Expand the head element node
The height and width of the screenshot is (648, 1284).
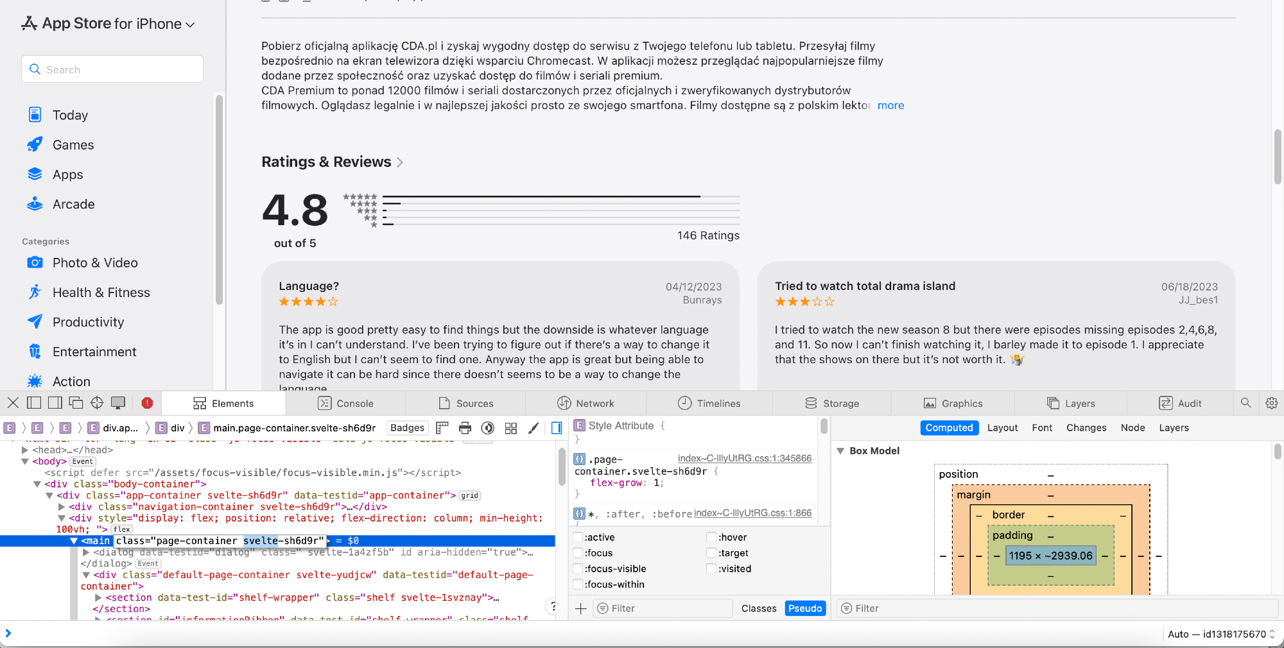25,450
